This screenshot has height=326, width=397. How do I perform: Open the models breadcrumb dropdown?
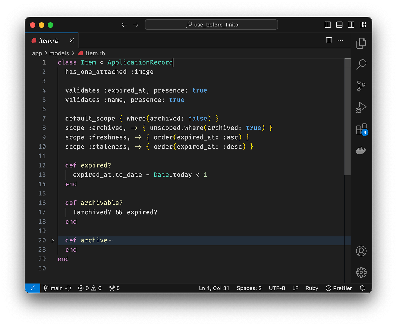pos(59,53)
